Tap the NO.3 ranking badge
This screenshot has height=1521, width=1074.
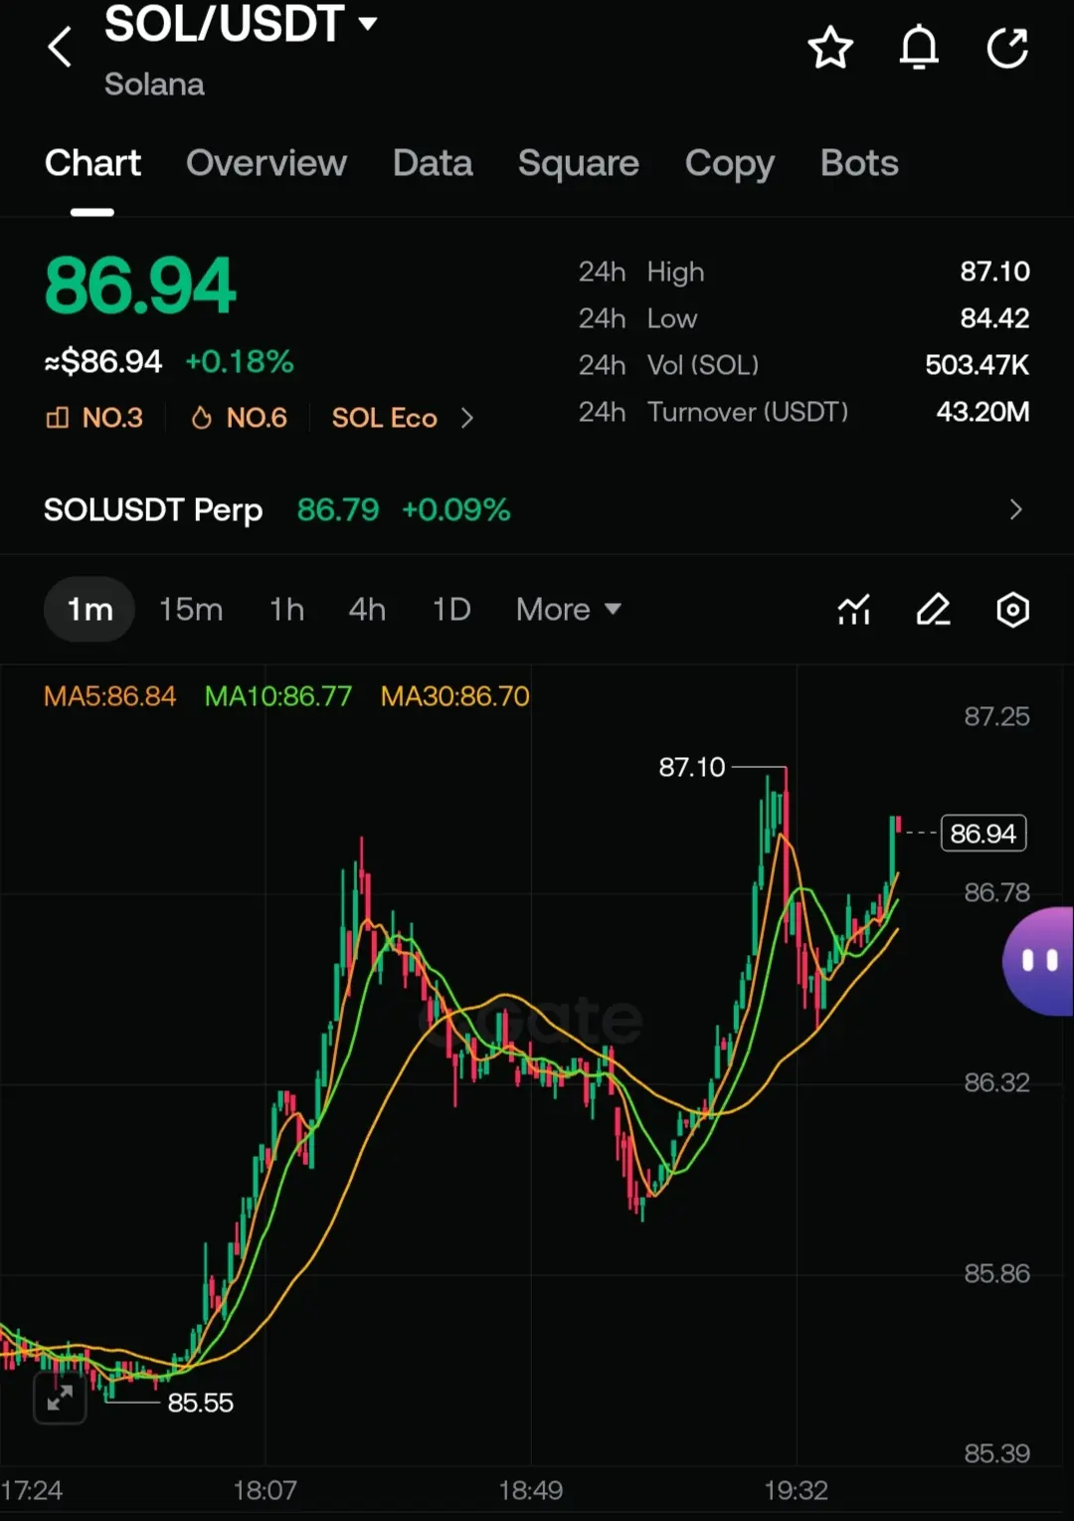94,418
